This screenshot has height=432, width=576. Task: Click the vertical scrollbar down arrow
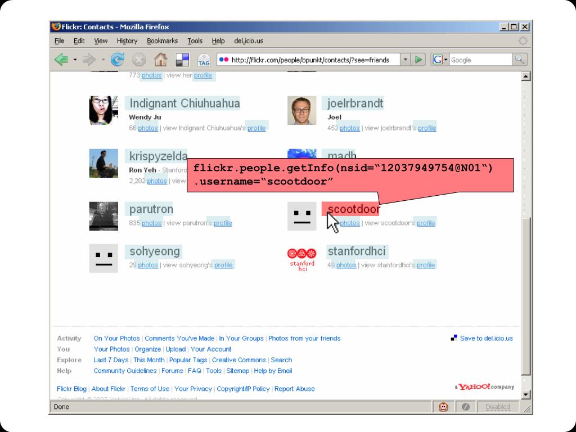tap(526, 394)
